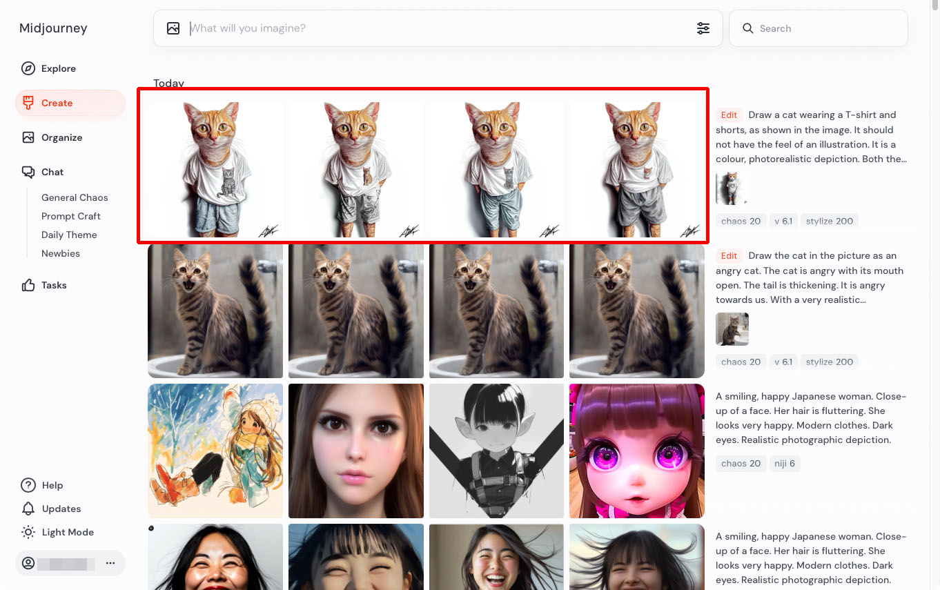Open laughing woman with flowing hair image

[x=497, y=557]
